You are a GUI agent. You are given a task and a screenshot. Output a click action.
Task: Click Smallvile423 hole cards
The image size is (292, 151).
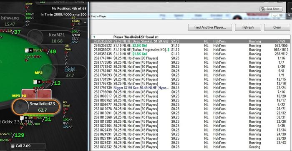coord(37,94)
